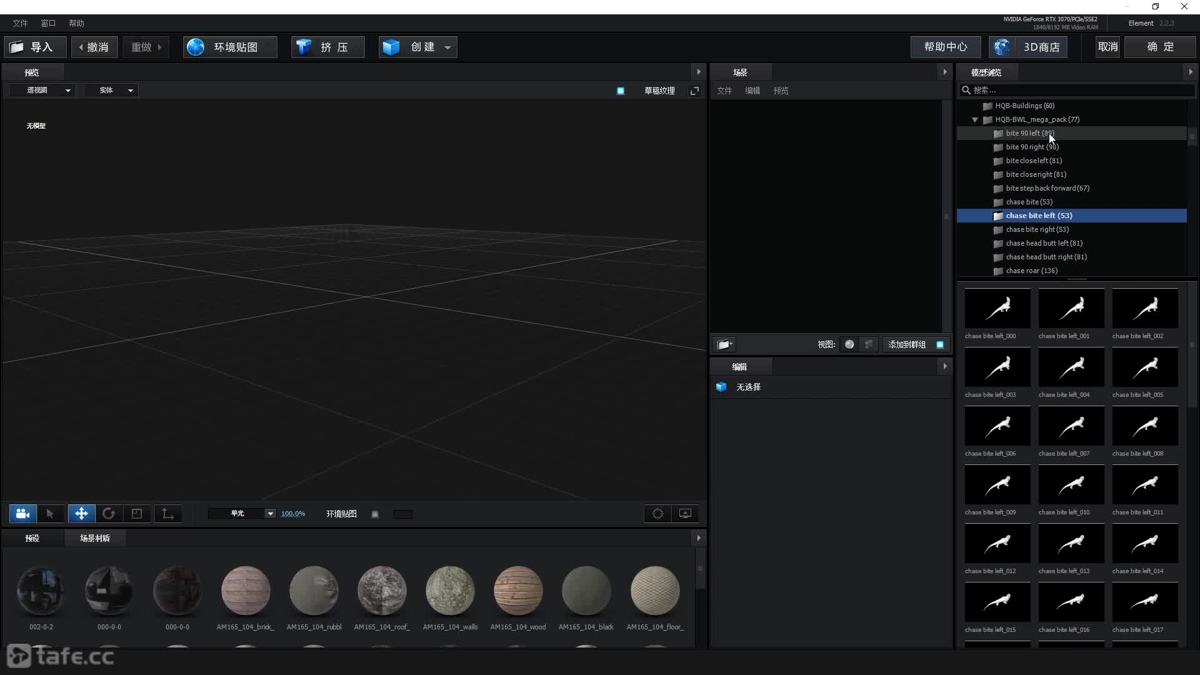The height and width of the screenshot is (675, 1200).
Task: Open the Window (窗口) menu
Action: click(x=48, y=23)
